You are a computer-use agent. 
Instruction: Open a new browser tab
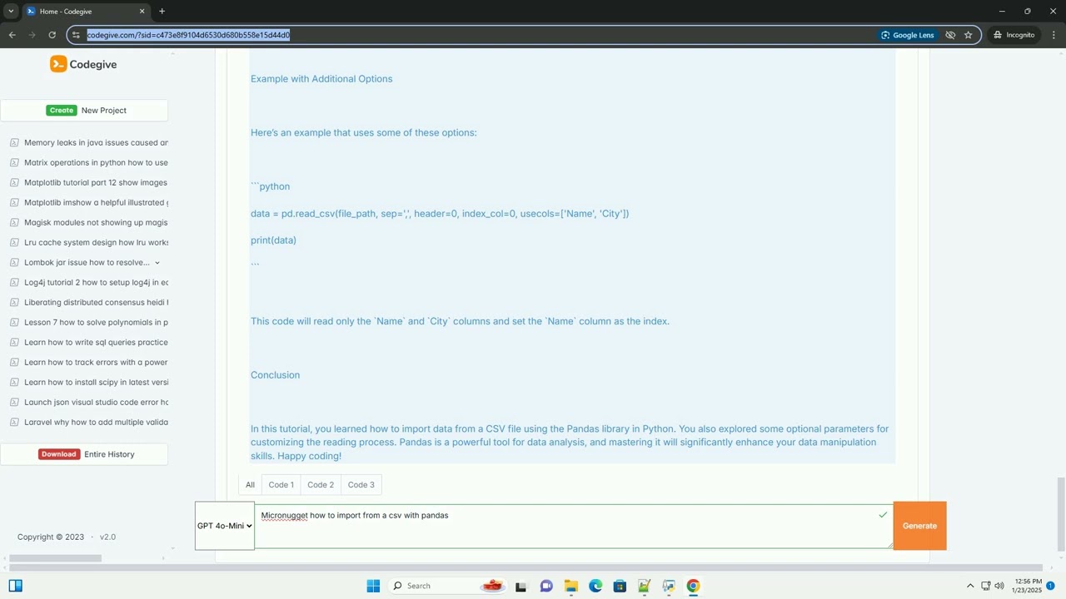[x=162, y=11]
